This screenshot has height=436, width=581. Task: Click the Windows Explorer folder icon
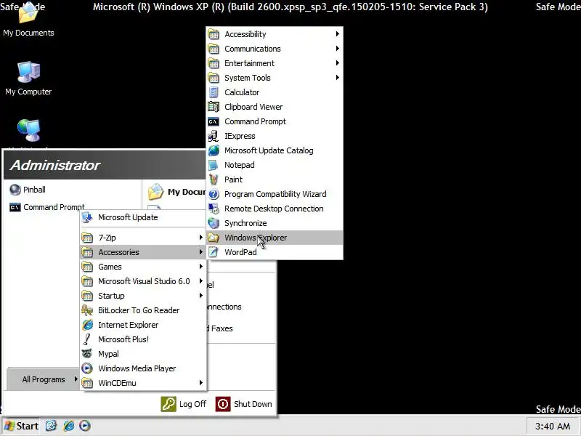[x=214, y=238]
